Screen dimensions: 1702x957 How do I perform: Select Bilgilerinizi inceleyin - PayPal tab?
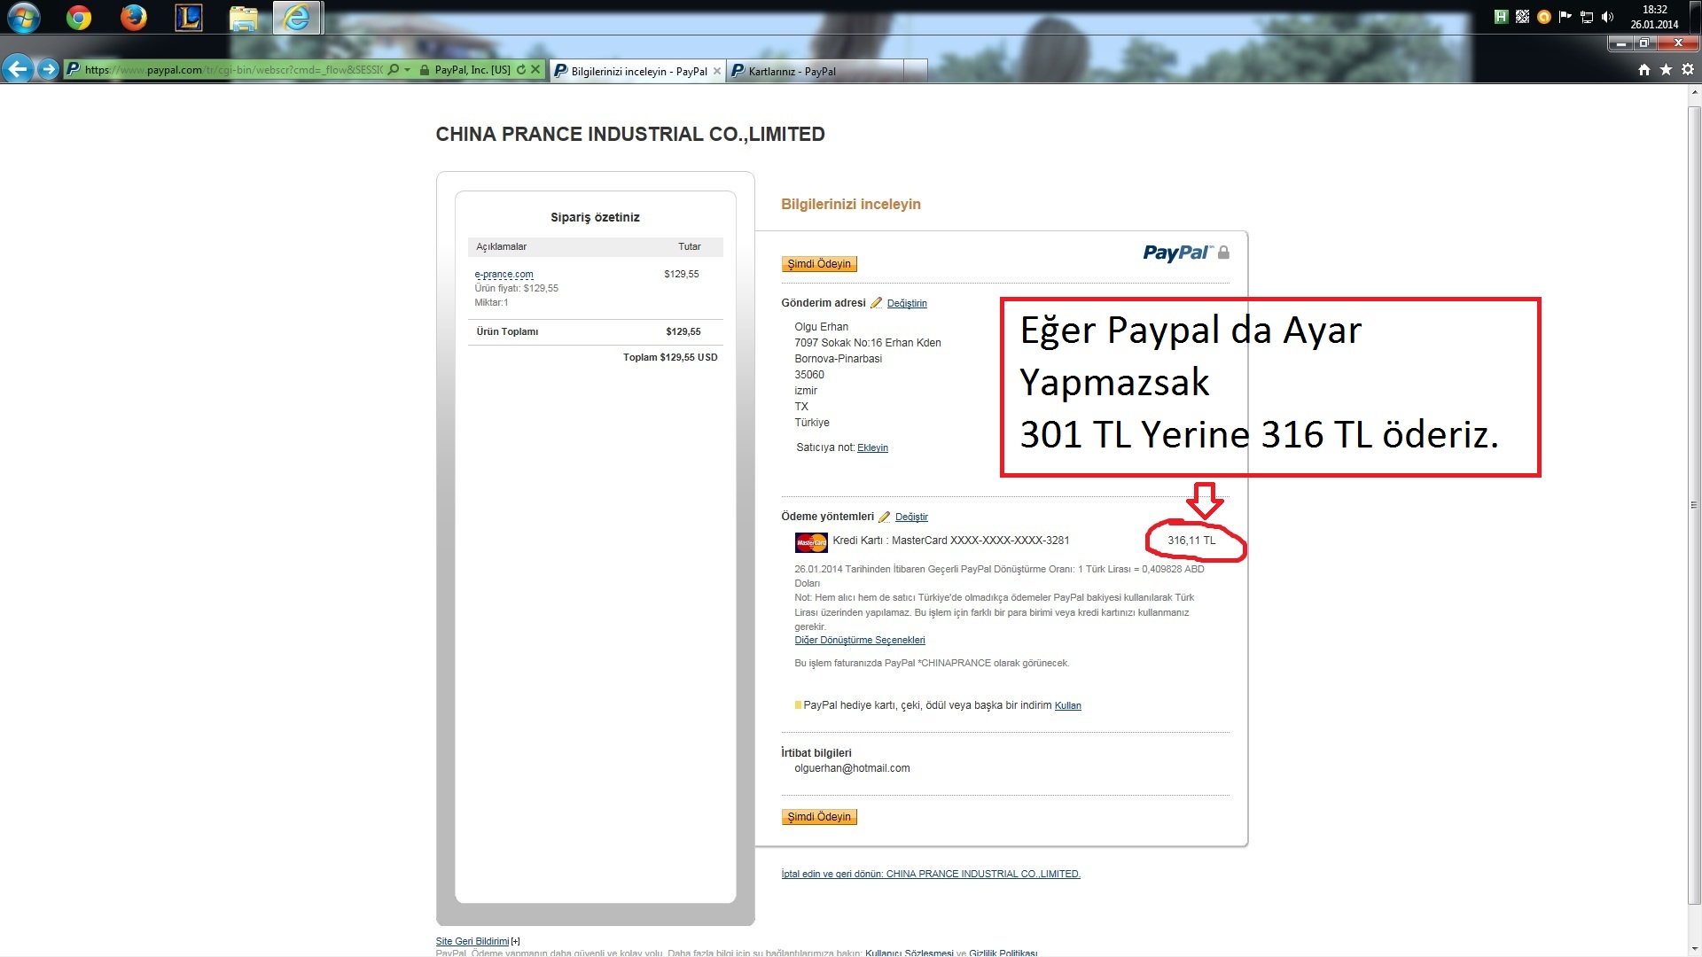tap(638, 72)
